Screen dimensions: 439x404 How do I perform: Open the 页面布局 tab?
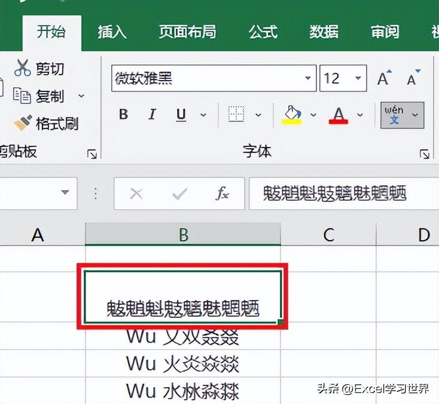187,31
